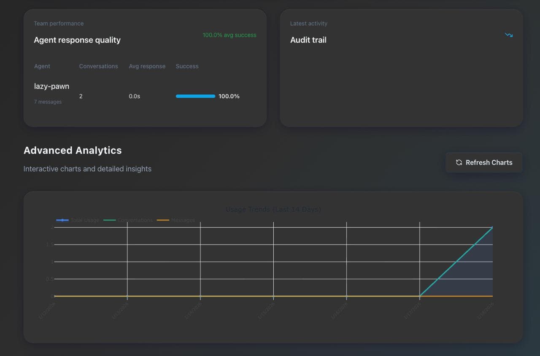540x356 pixels.
Task: Click the orange Messages legend line marker
Action: [163, 220]
